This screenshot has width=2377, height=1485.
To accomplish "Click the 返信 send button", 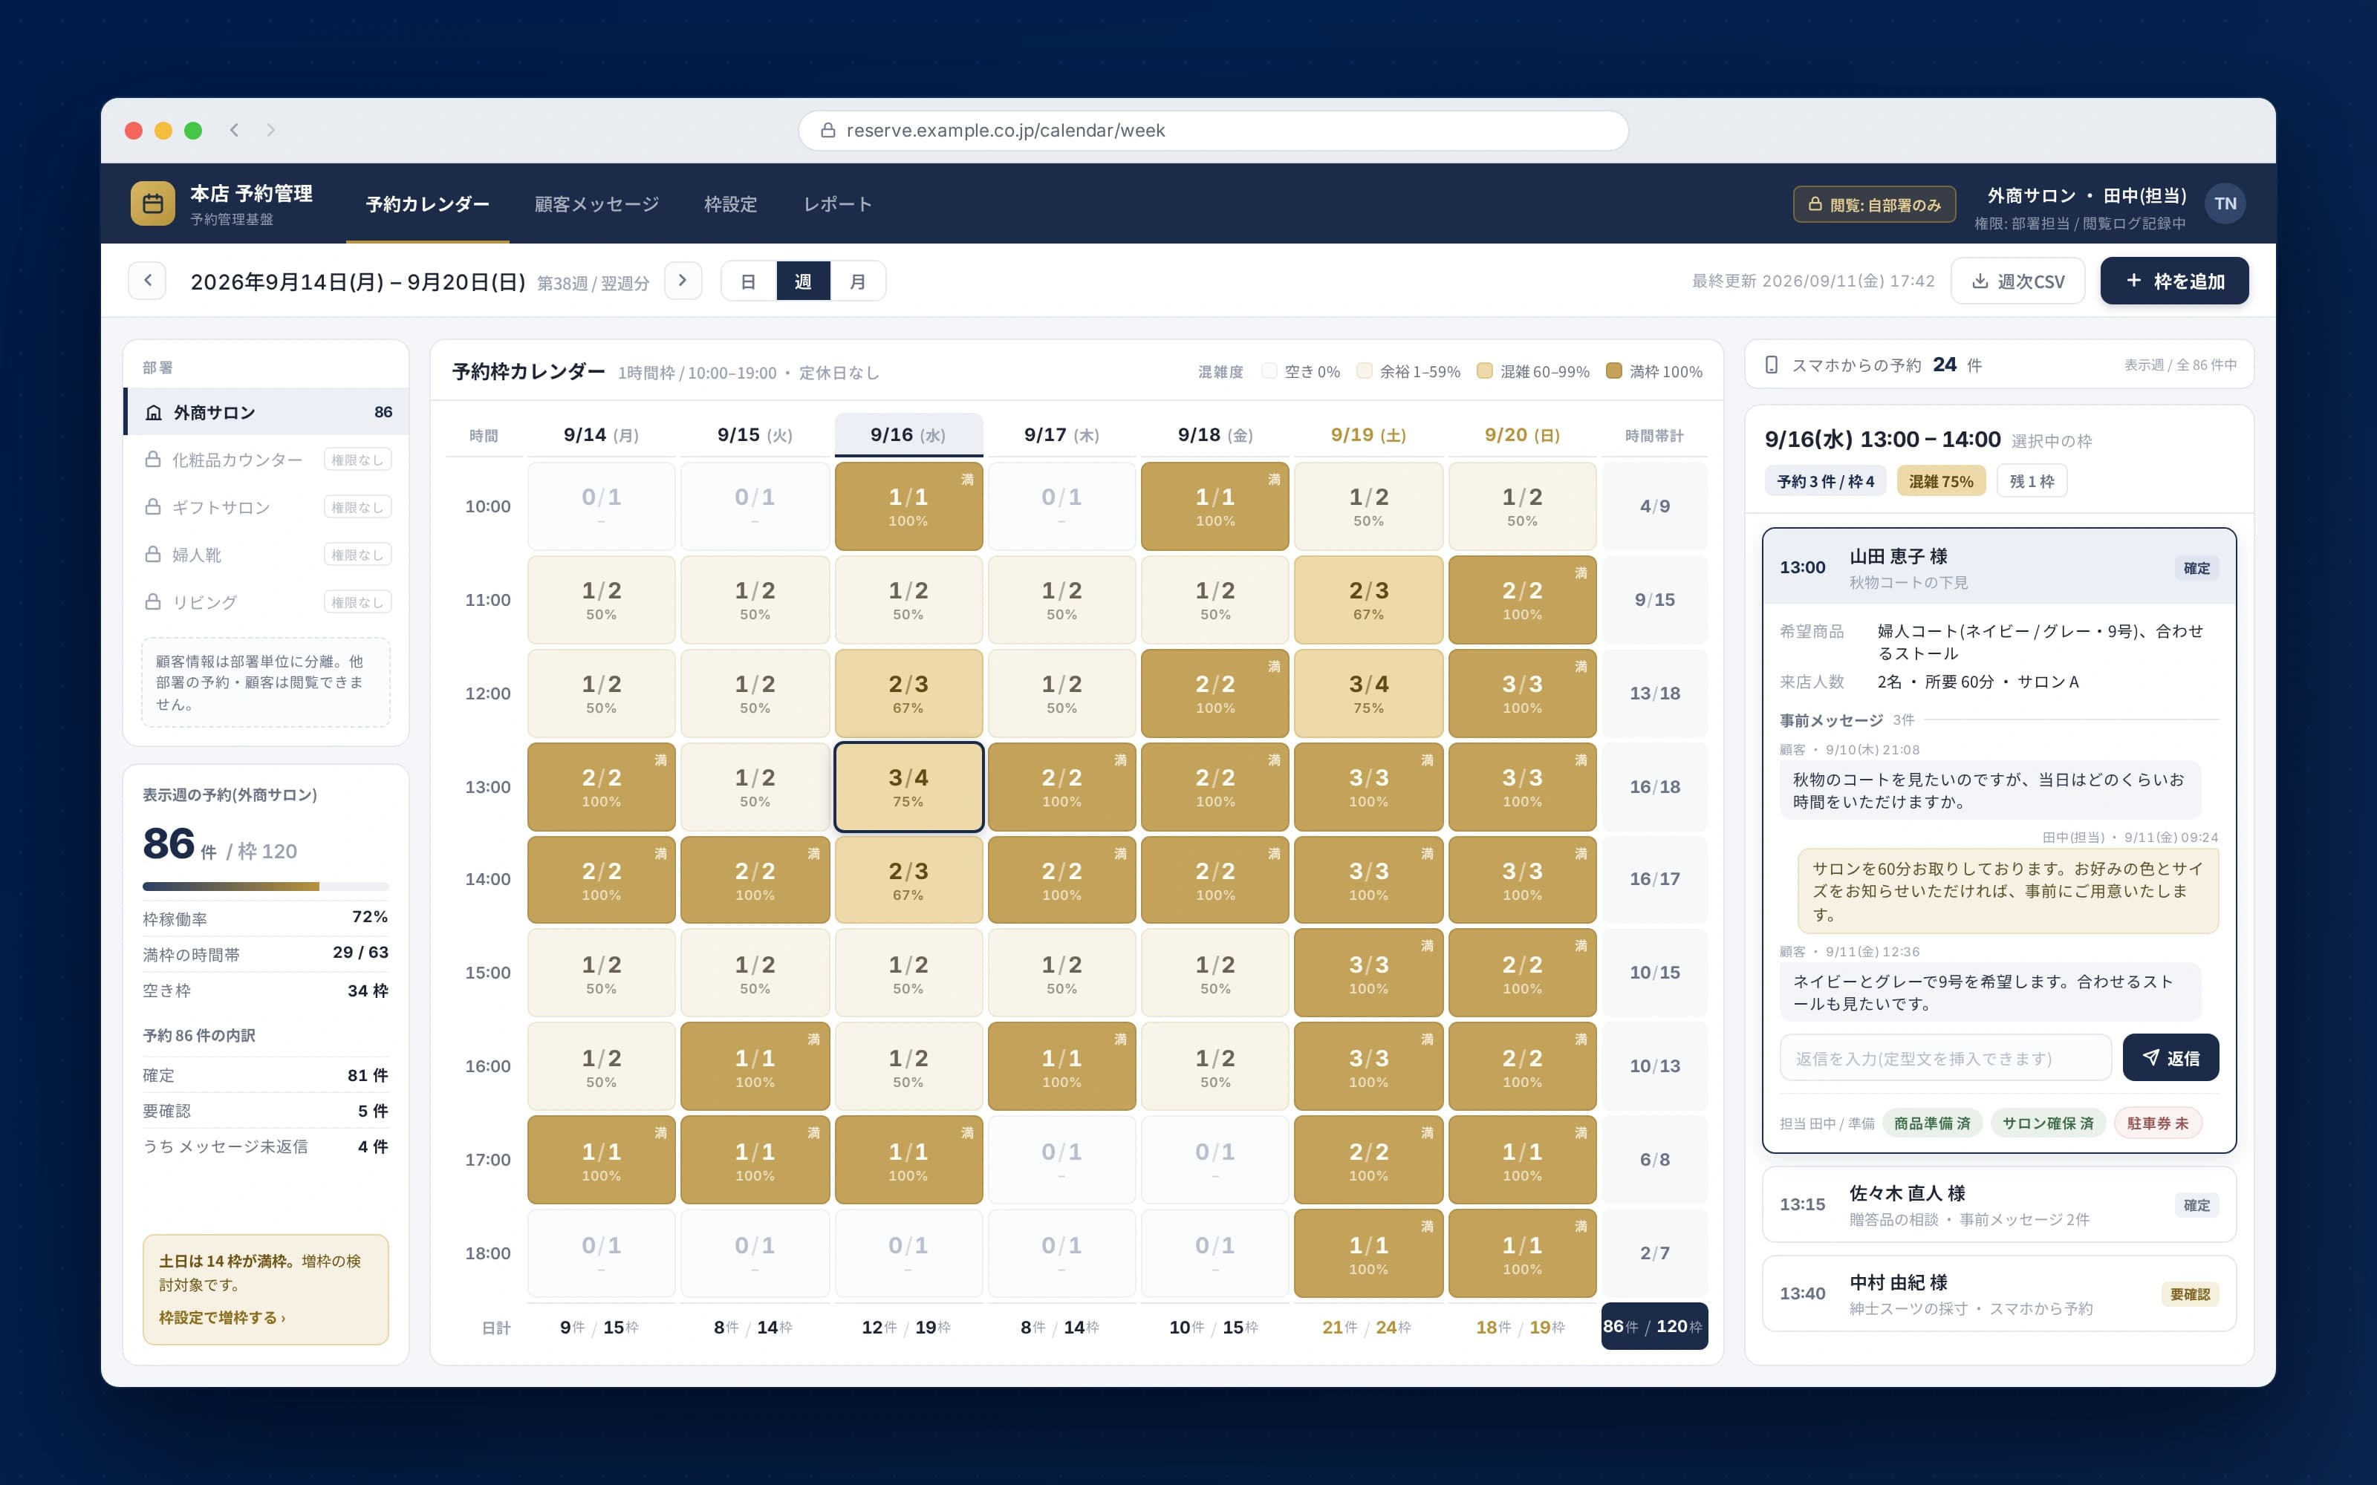I will point(2170,1058).
